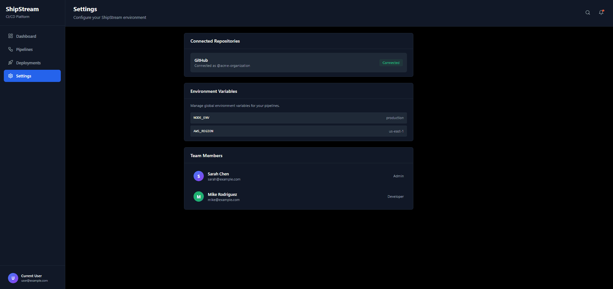Image resolution: width=613 pixels, height=289 pixels.
Task: Click the Current User avatar at the bottom
Action: [x=13, y=278]
